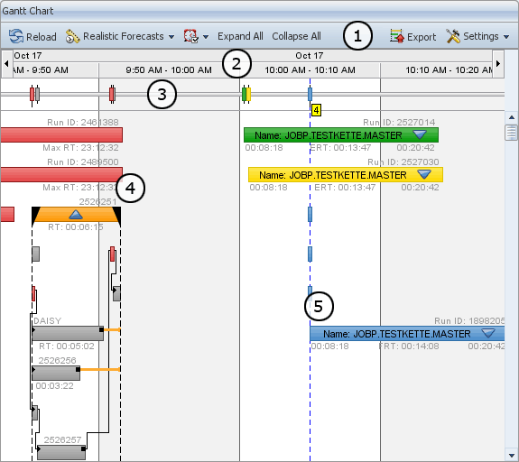Open dropdown arrow beside clock icon

206,37
